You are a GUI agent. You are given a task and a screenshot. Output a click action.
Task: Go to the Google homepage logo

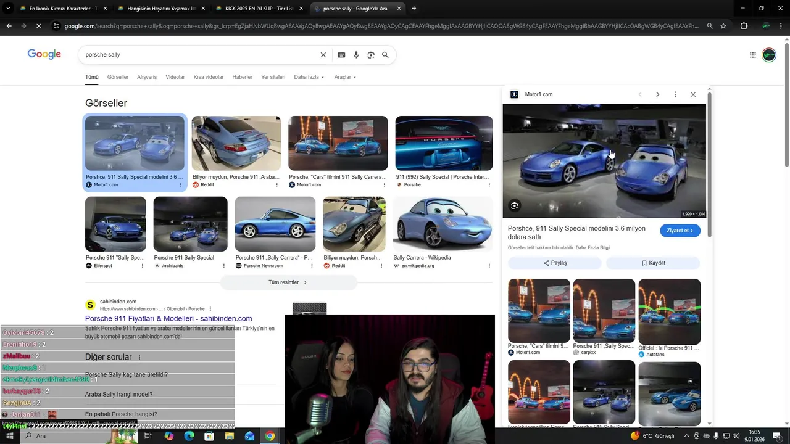tap(44, 54)
